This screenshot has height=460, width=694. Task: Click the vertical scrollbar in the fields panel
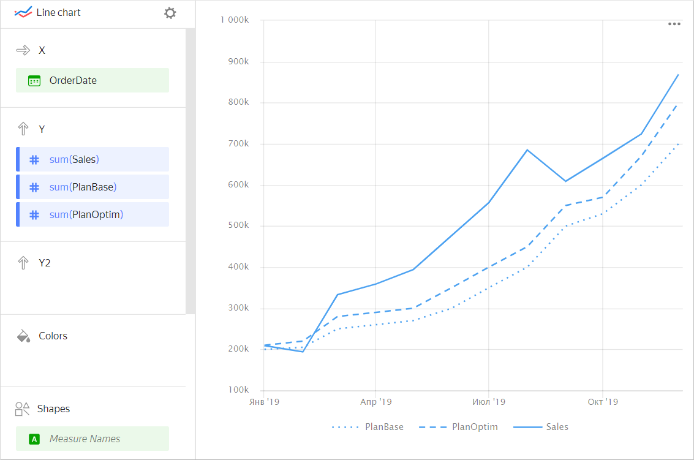(190, 172)
